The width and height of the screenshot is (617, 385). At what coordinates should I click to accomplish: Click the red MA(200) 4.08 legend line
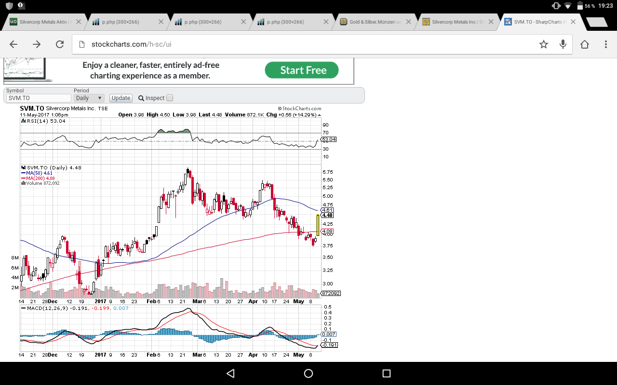[38, 178]
